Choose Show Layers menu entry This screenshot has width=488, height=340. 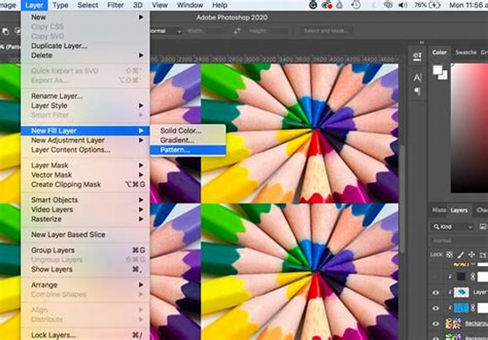pos(85,269)
